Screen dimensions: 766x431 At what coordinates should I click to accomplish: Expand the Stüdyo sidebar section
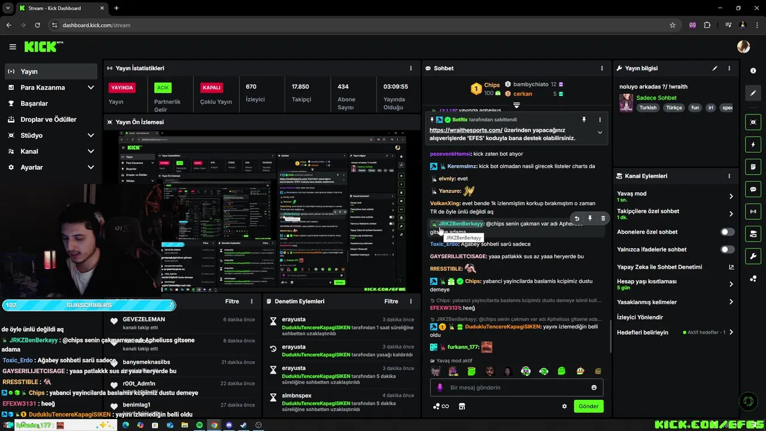click(x=90, y=135)
